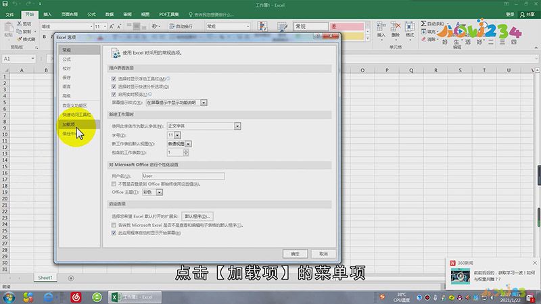Open the ribbon font size dropdown
The width and height of the screenshot is (541, 304).
pyautogui.click(x=105, y=26)
